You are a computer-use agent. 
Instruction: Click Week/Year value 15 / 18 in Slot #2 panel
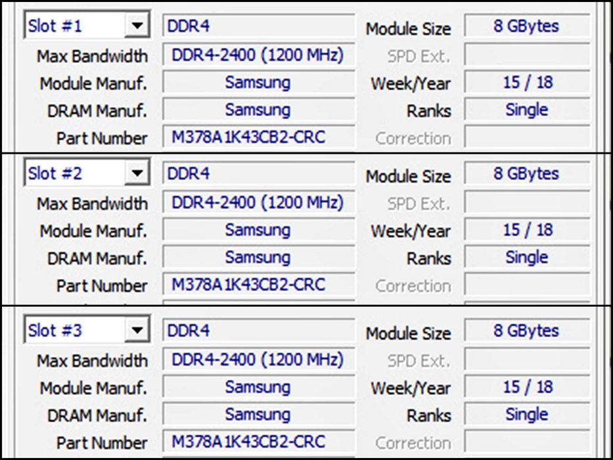point(527,229)
